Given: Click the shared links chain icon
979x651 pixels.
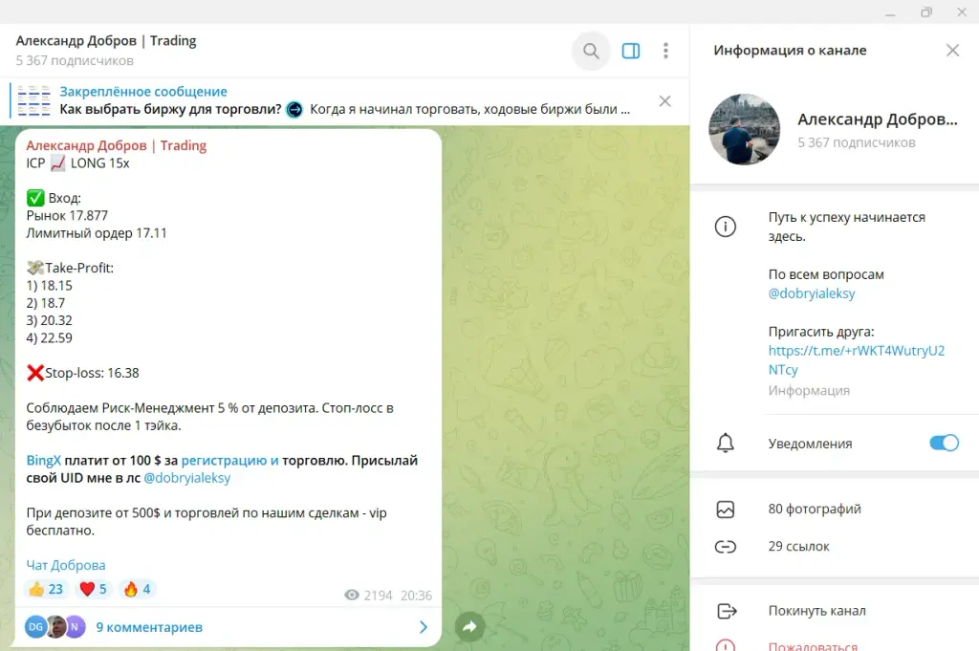Looking at the screenshot, I should [x=725, y=547].
